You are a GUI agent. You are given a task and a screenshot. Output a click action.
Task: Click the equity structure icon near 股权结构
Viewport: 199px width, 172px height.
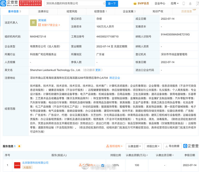point(108,146)
